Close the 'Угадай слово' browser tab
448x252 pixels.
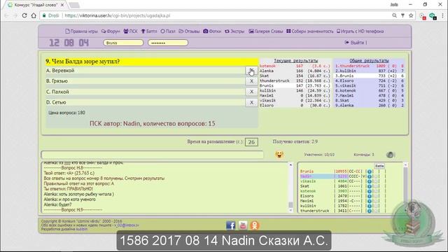tap(62, 5)
